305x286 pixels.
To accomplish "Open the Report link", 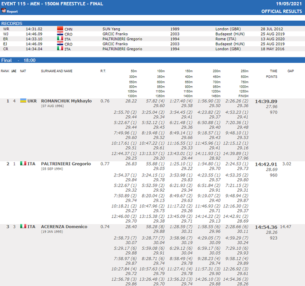I will (x=12, y=11).
